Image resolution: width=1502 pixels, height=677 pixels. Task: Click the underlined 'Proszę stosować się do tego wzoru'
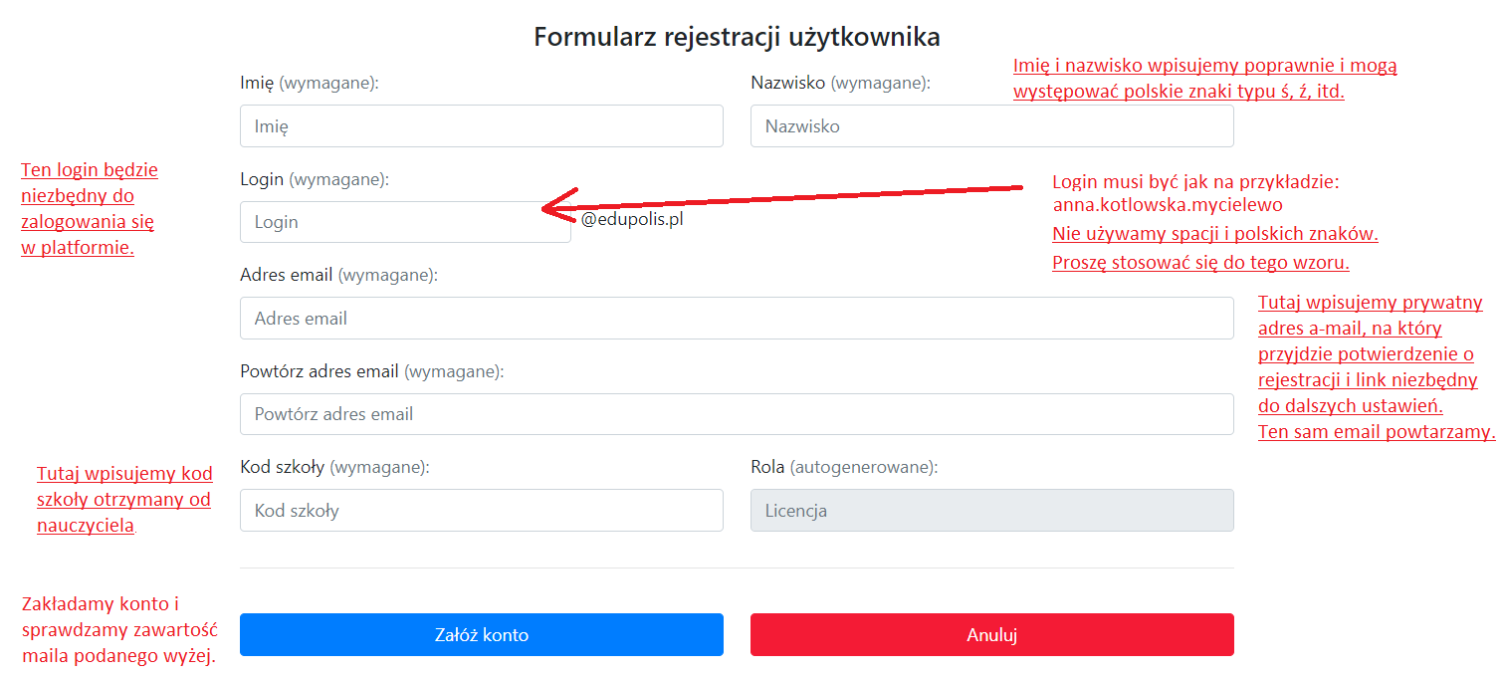[1201, 263]
